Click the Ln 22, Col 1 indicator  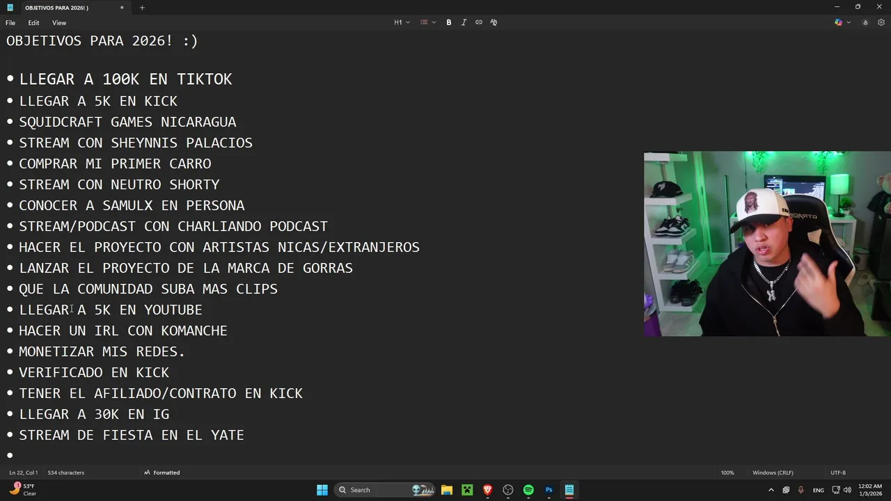pyautogui.click(x=24, y=472)
